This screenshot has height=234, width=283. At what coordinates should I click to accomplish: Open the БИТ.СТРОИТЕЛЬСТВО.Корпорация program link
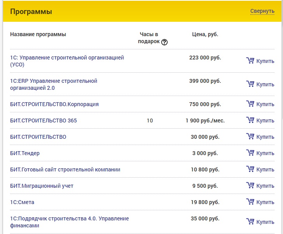tap(54, 104)
